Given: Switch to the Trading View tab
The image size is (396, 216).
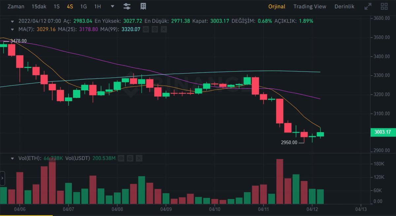Looking at the screenshot, I should (x=310, y=7).
